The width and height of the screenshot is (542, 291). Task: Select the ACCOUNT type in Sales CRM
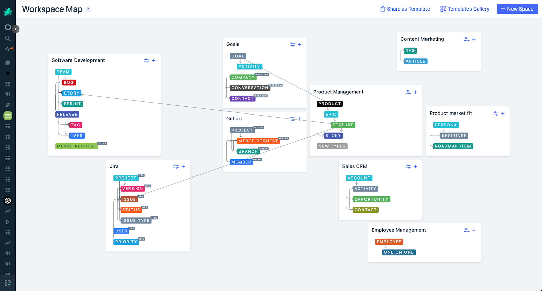(359, 178)
